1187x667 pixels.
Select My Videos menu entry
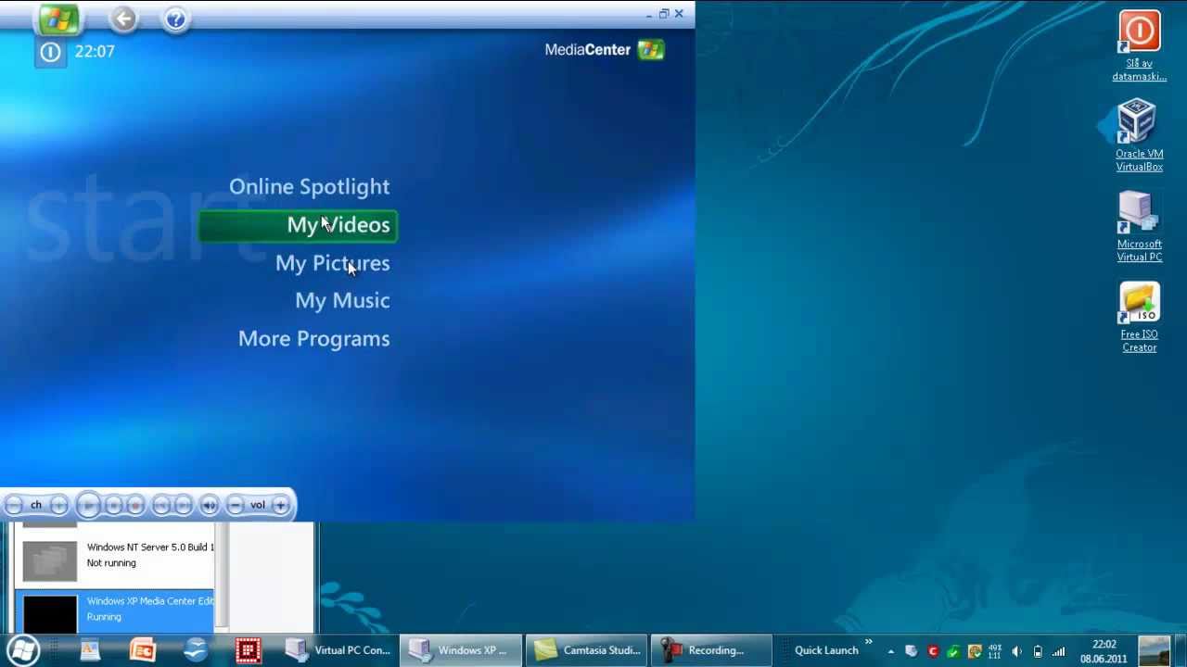pos(299,225)
